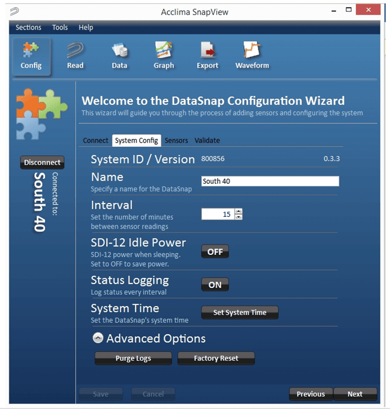Collapse the Advanced Options section
The height and width of the screenshot is (409, 390).
tap(98, 338)
